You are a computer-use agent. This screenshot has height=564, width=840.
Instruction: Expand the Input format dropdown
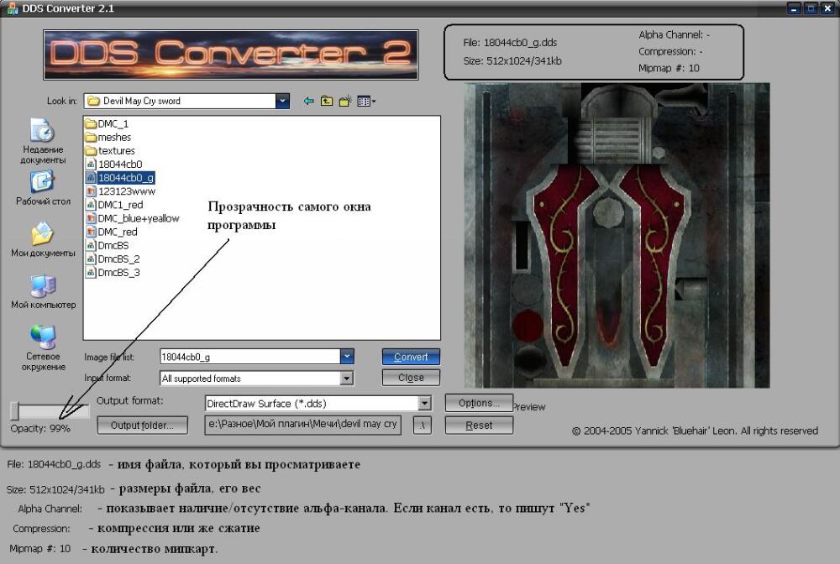(347, 379)
